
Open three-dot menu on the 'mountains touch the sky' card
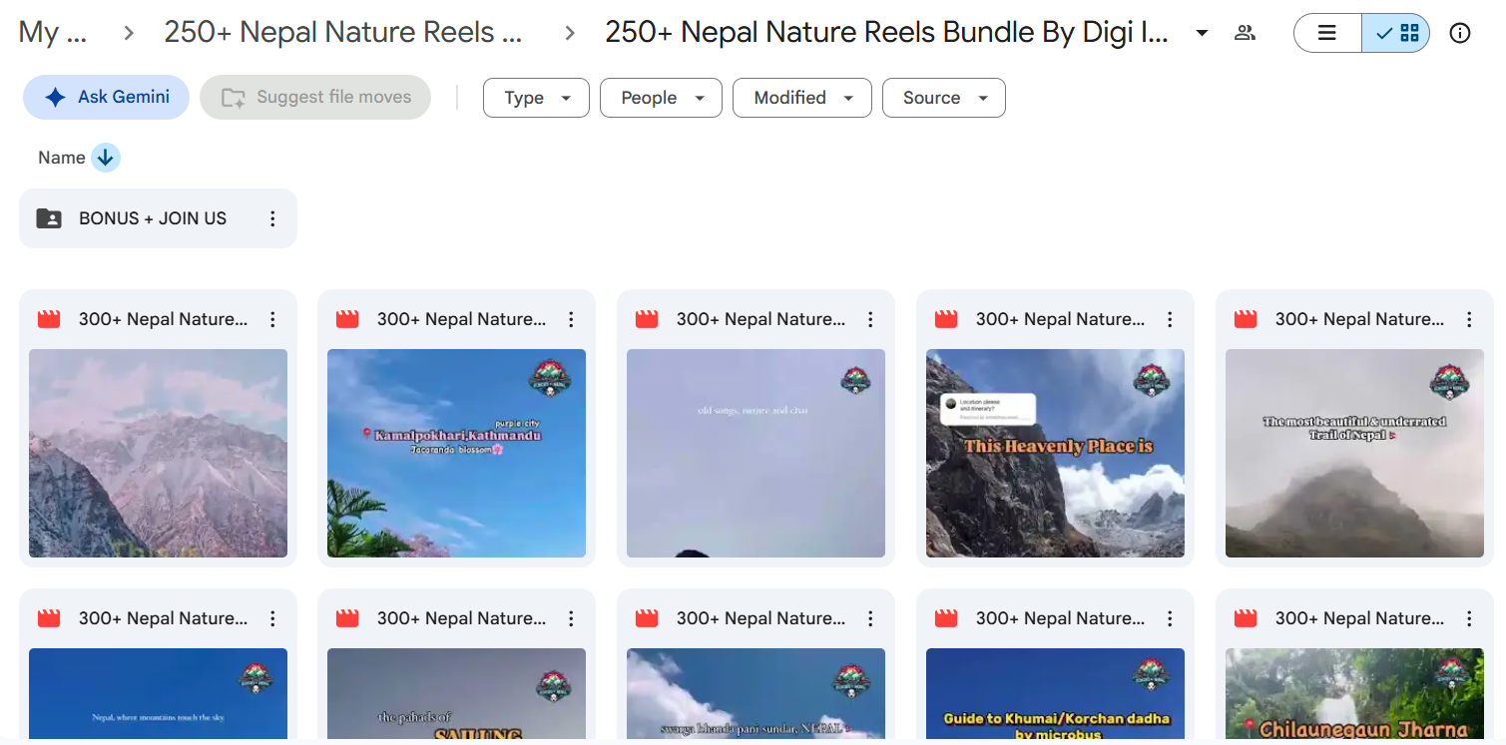coord(272,618)
